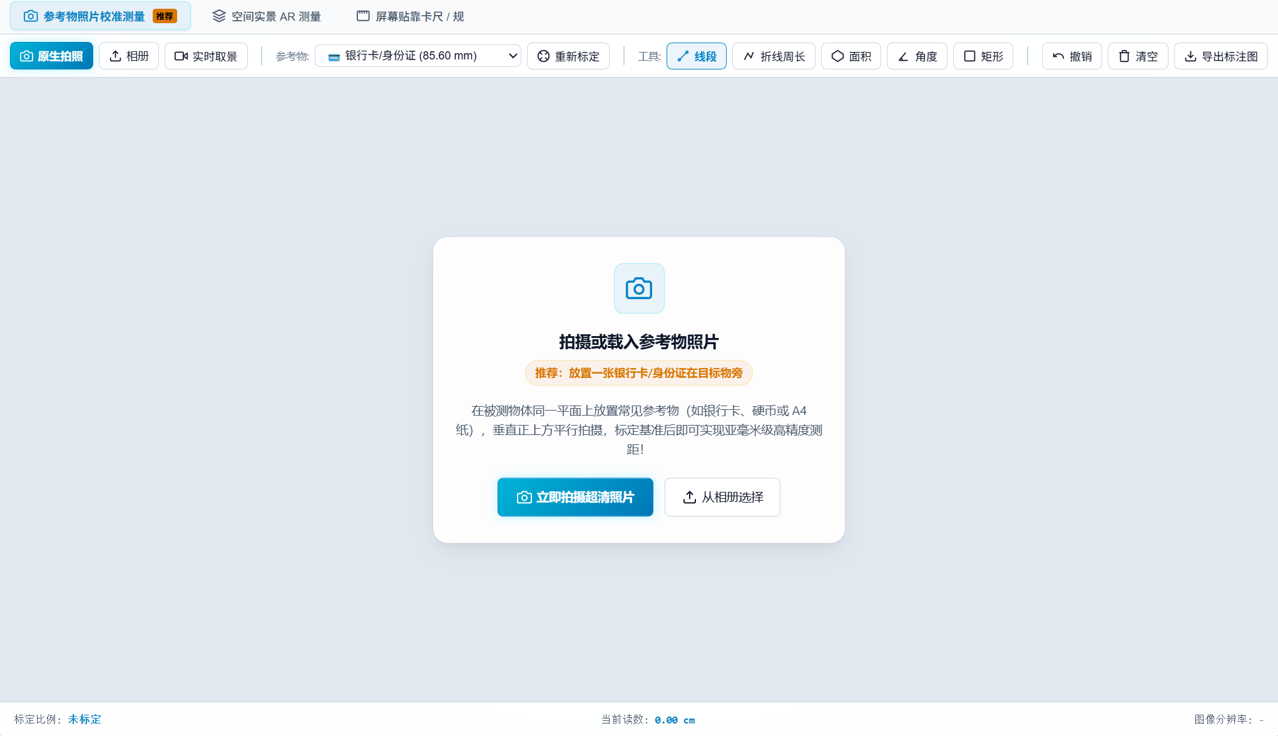Expand the 参考物 reference object dropdown
Image resolution: width=1278 pixels, height=736 pixels.
point(418,56)
